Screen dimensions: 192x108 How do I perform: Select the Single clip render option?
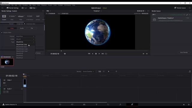(x=15, y=24)
